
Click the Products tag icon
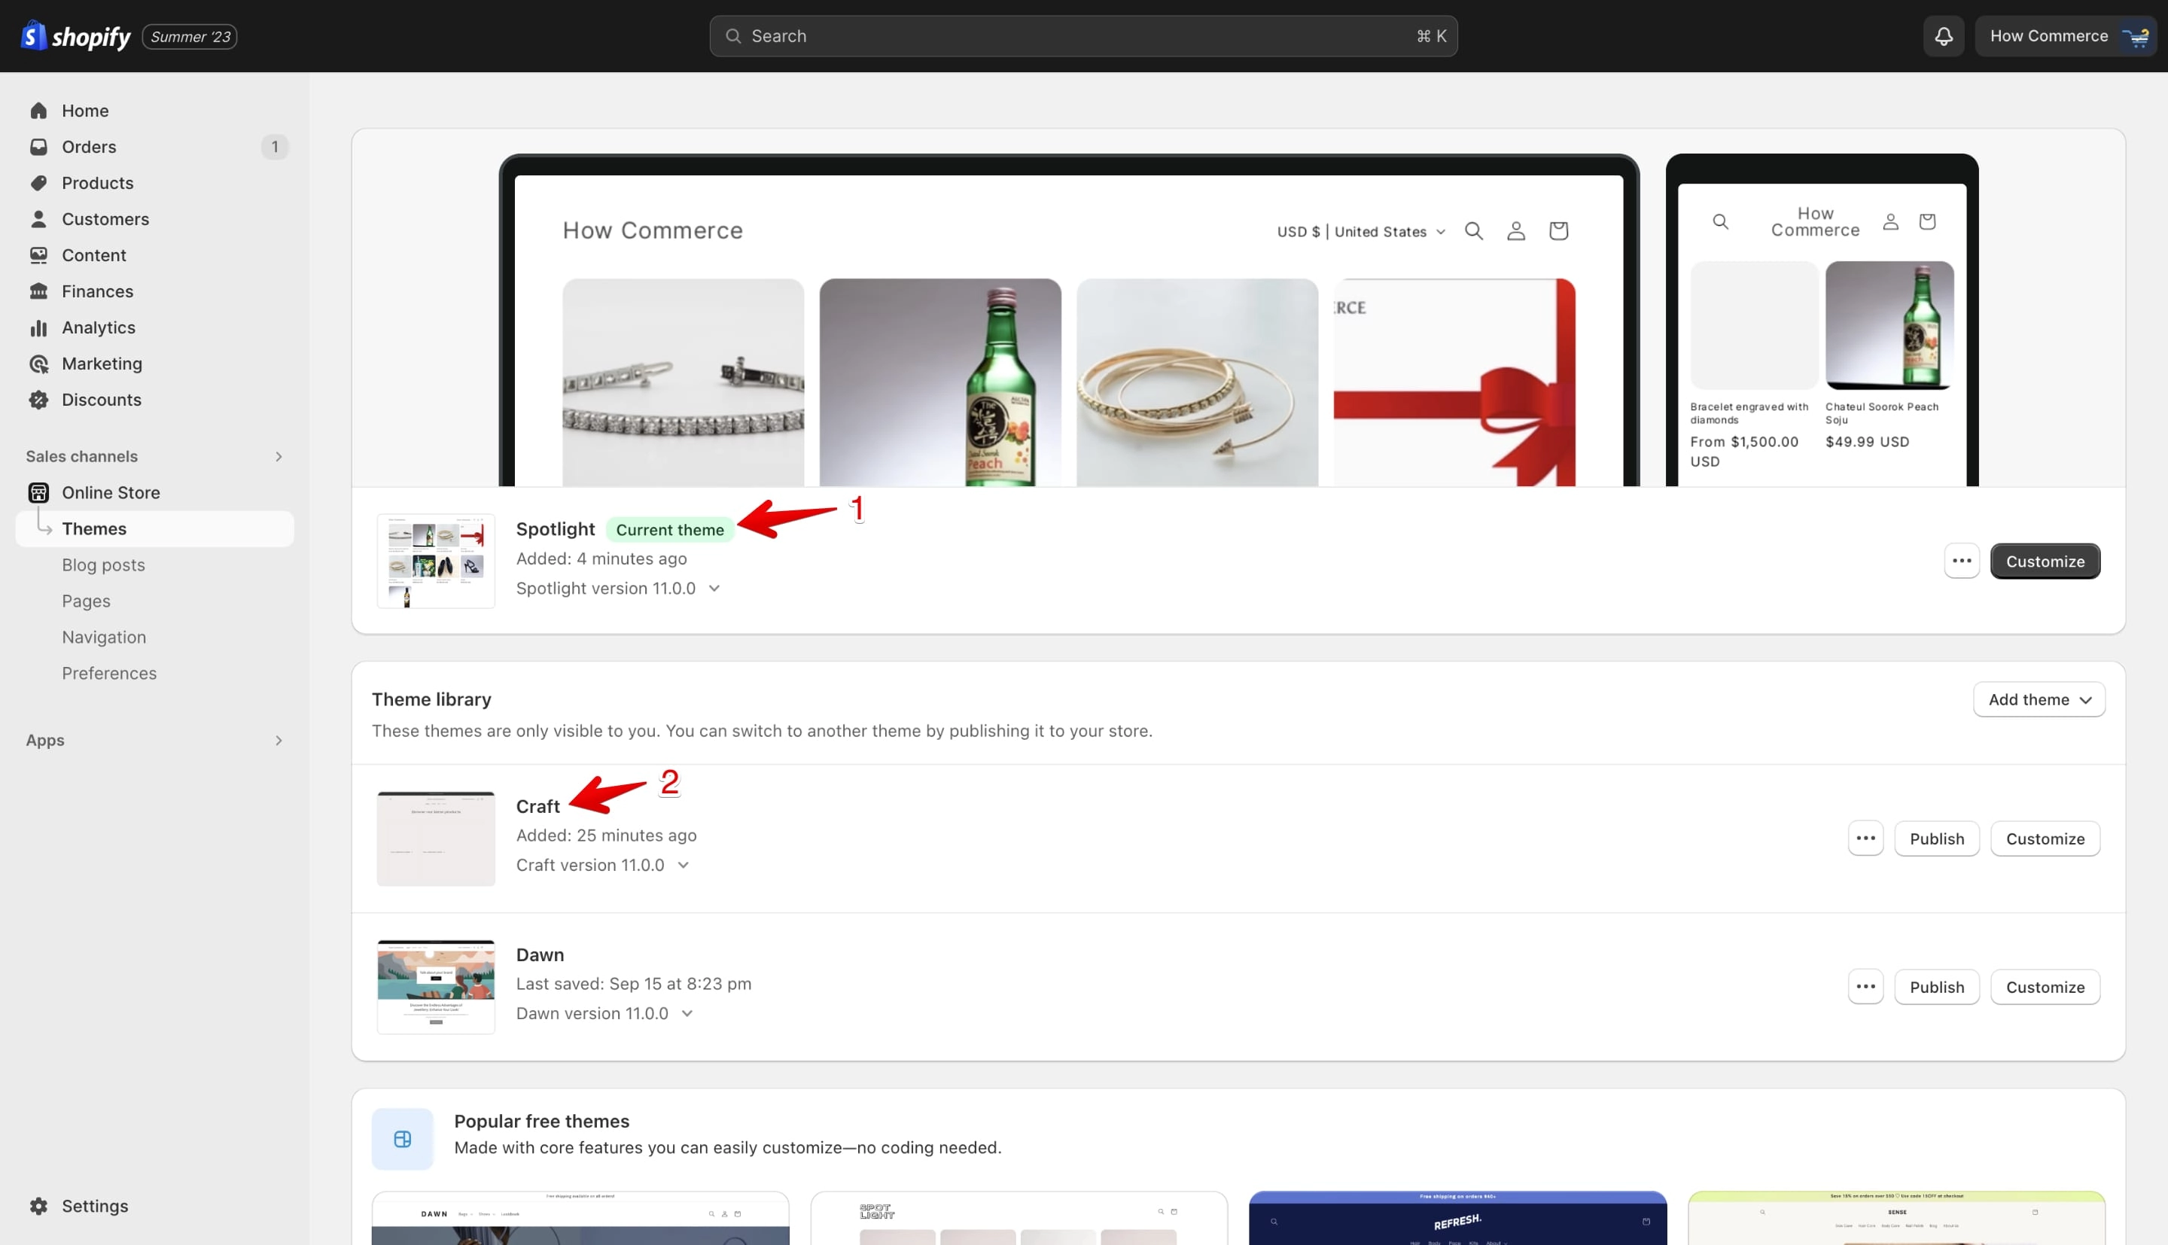tap(38, 183)
